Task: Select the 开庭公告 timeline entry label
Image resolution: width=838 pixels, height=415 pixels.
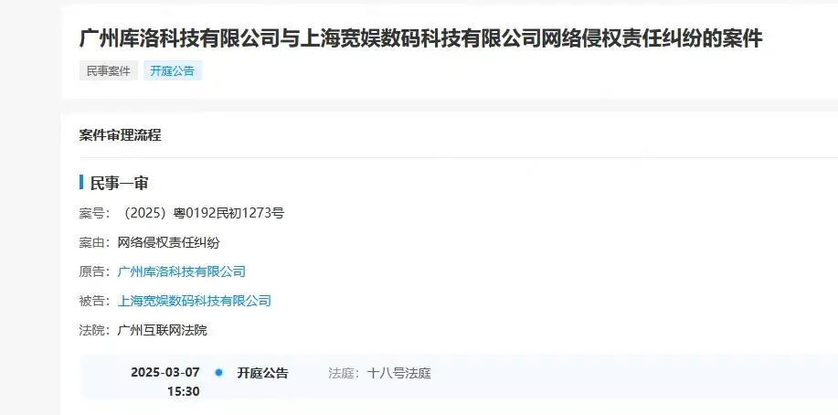Action: coord(262,373)
